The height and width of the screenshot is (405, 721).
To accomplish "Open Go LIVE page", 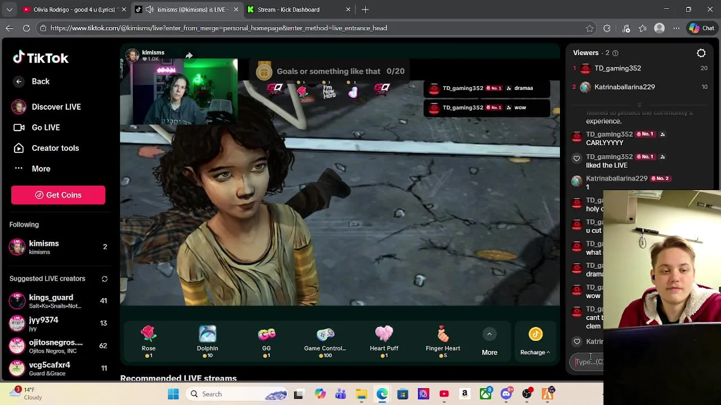I will click(38, 128).
